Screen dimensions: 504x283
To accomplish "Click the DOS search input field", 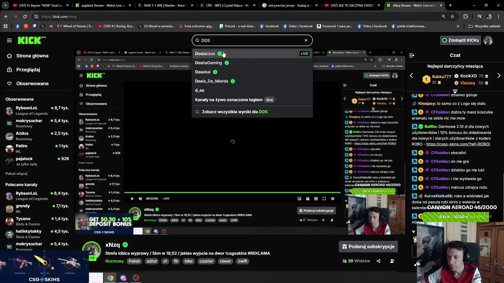I will pyautogui.click(x=251, y=40).
